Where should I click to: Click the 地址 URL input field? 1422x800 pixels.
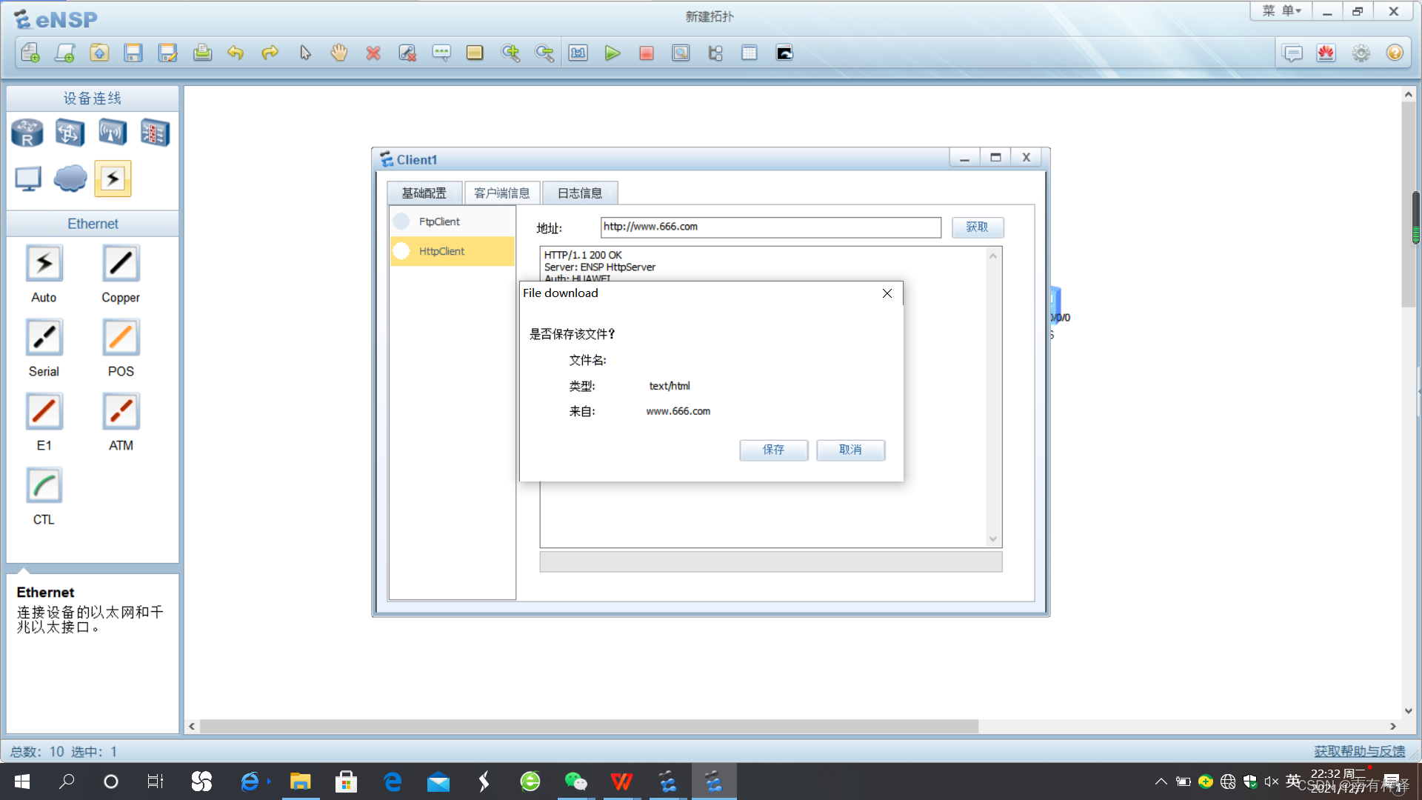[x=770, y=227]
